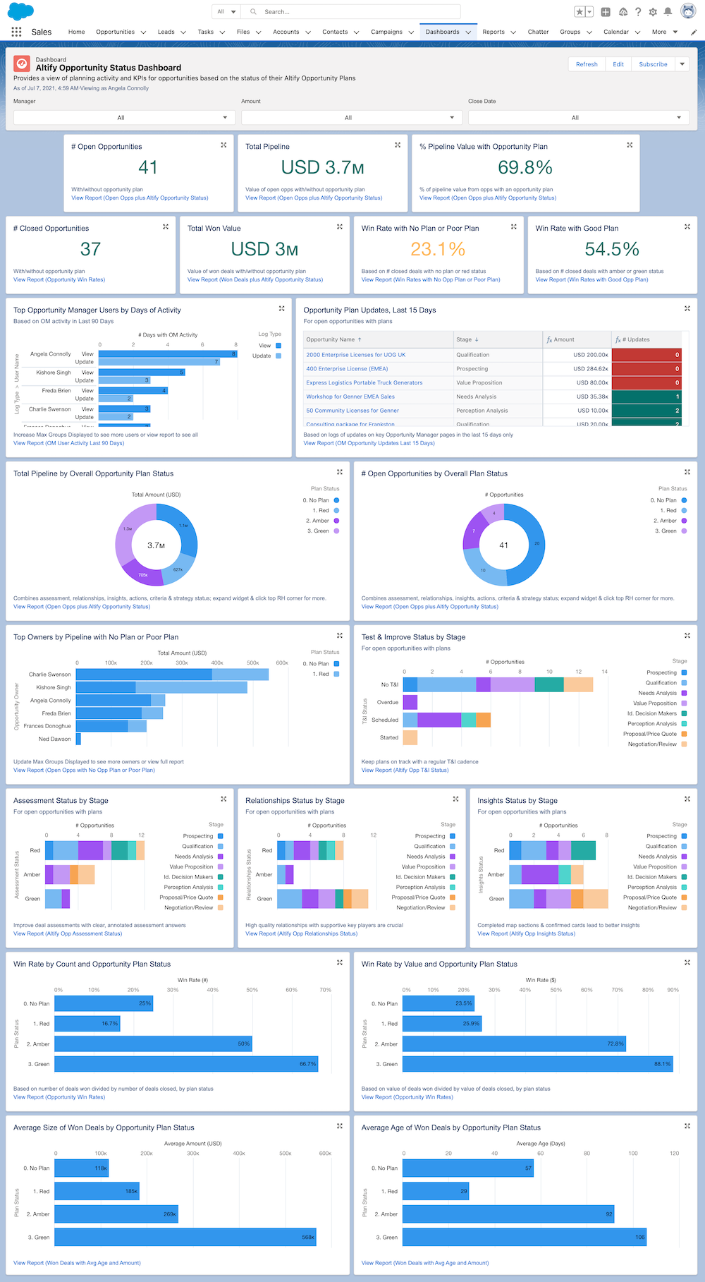Open the Help question mark icon
This screenshot has width=705, height=1282.
pyautogui.click(x=638, y=12)
